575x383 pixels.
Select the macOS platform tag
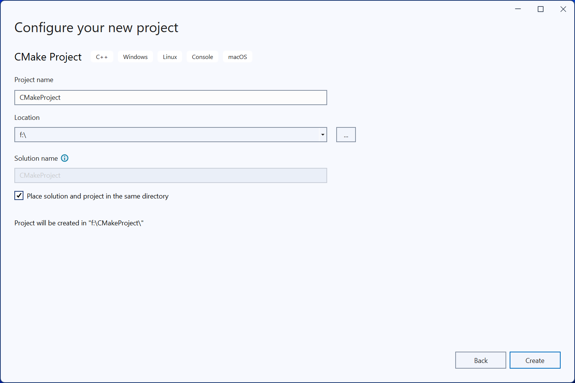(x=237, y=57)
